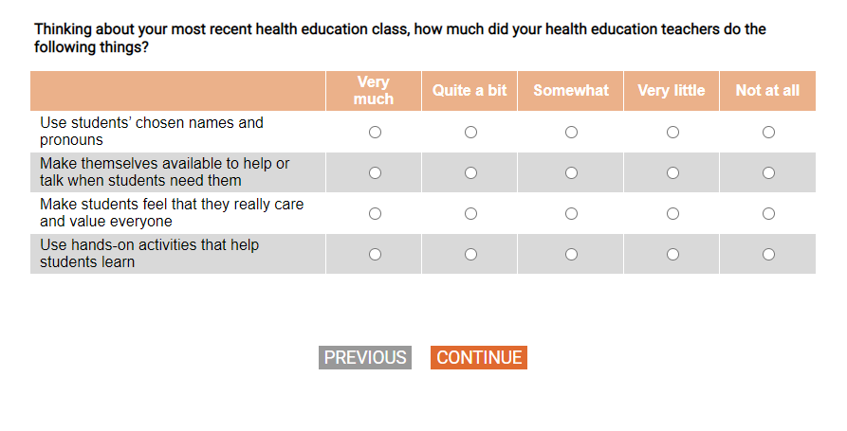The image size is (847, 431).
Task: Select 'Not at all' for available to help row
Action: point(768,173)
